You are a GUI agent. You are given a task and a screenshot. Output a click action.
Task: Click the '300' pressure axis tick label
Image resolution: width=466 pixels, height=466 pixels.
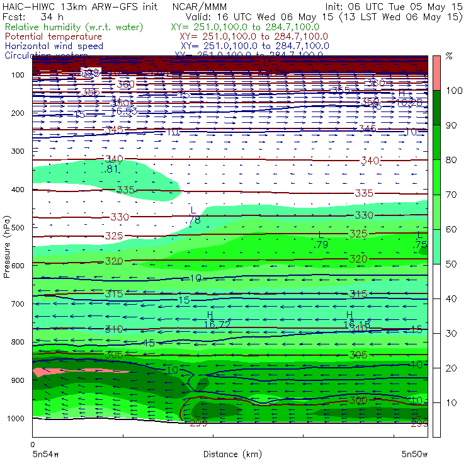click(18, 151)
